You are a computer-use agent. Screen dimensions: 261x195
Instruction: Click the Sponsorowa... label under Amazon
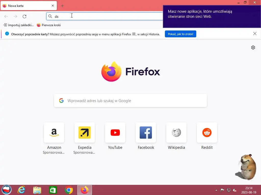54,152
